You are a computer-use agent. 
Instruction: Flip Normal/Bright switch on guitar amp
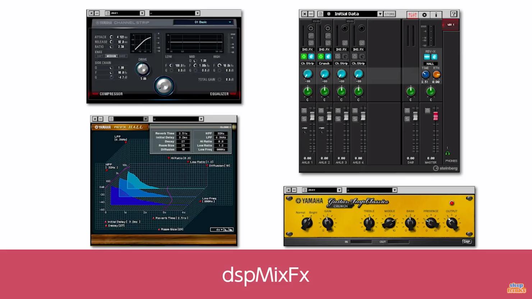[x=307, y=223]
